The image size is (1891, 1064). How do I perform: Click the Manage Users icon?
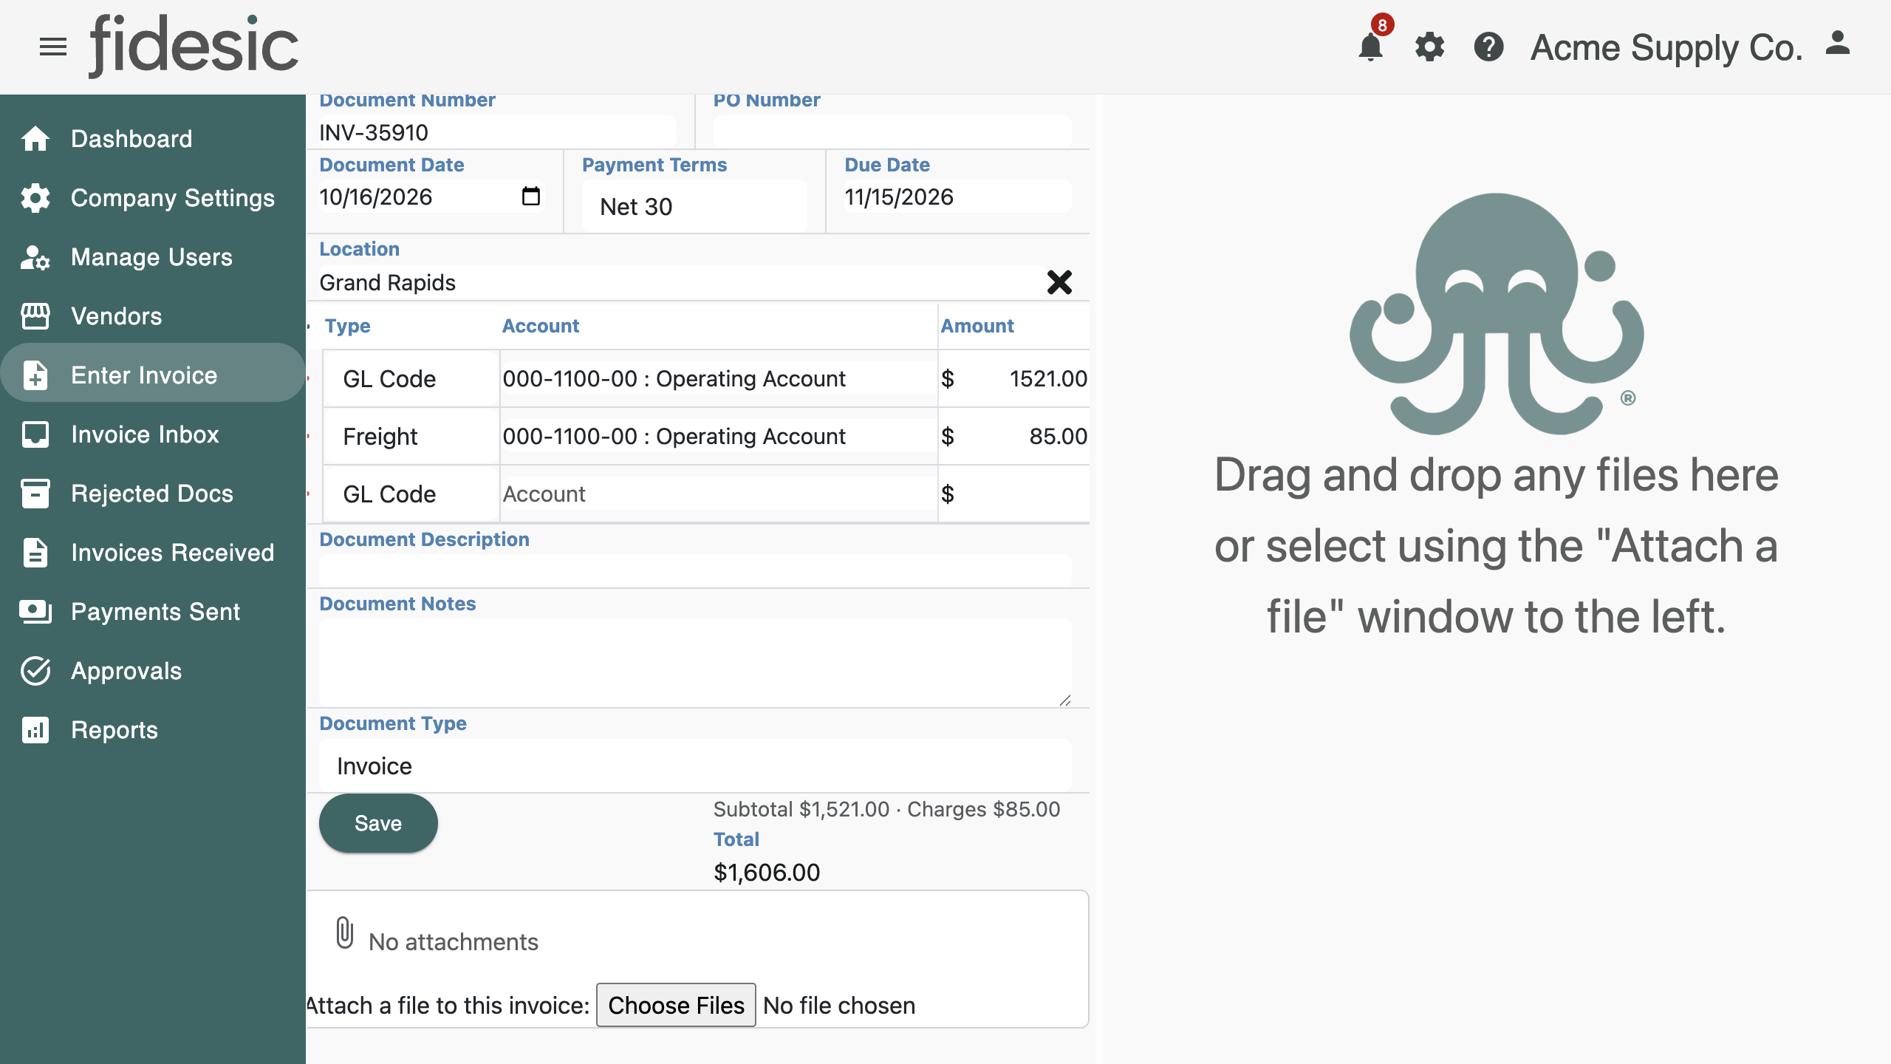point(35,257)
